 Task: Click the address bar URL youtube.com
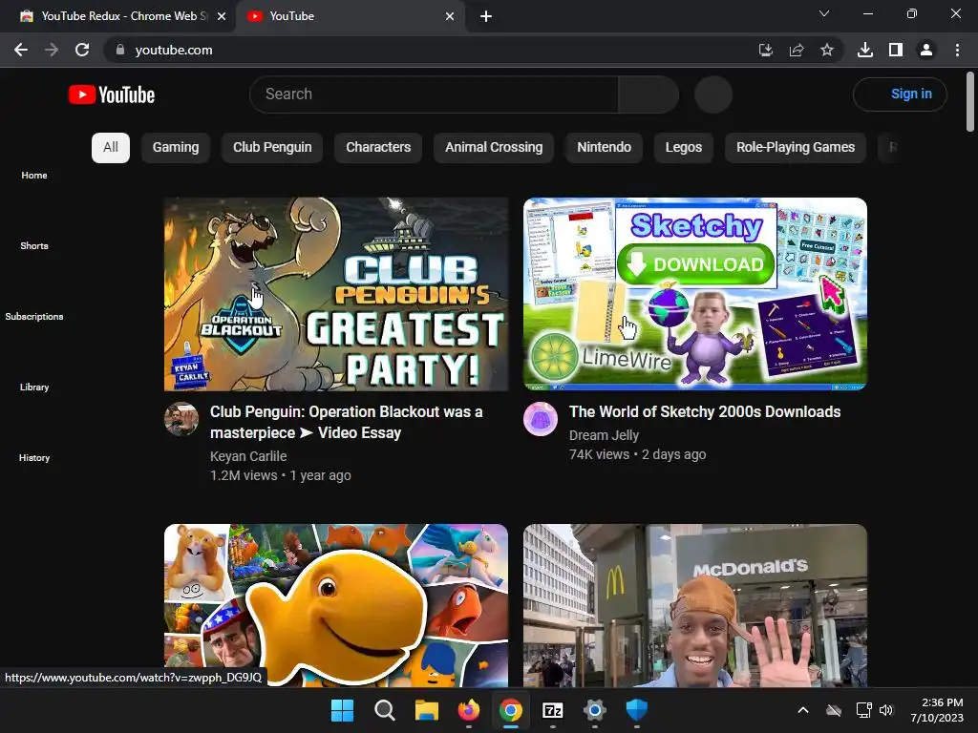(x=174, y=50)
